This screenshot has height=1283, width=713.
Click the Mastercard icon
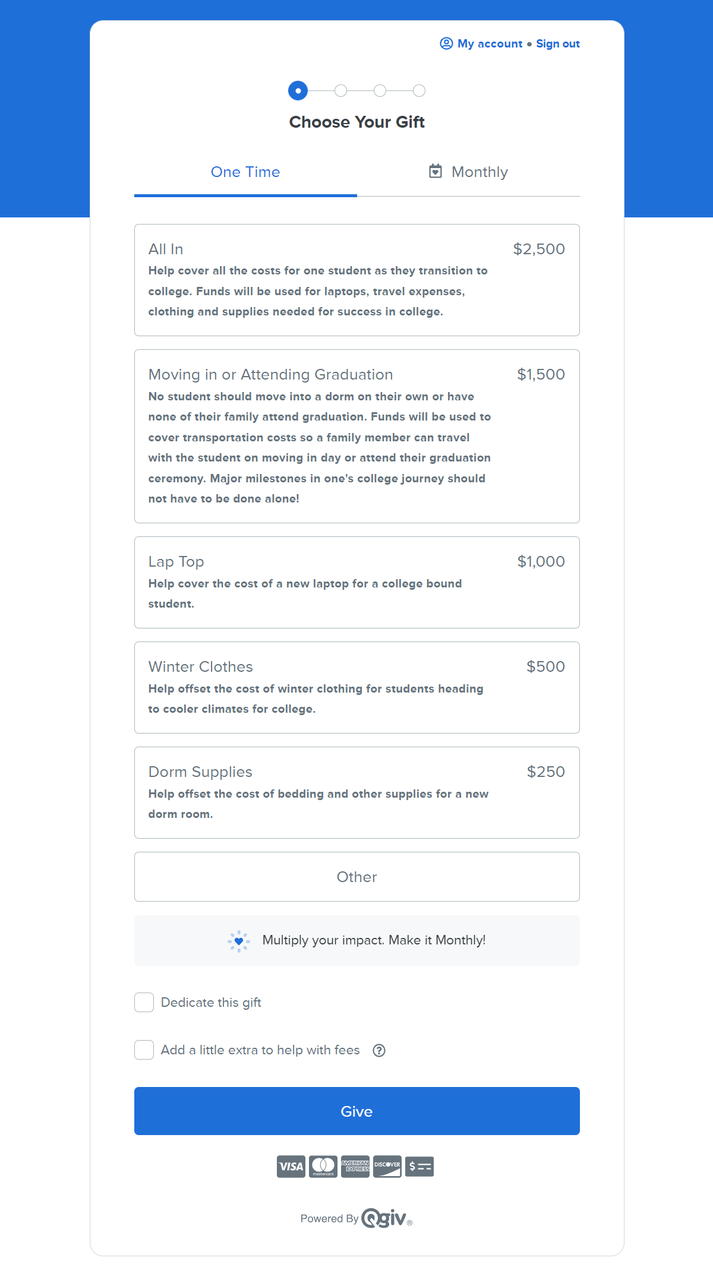coord(323,1167)
